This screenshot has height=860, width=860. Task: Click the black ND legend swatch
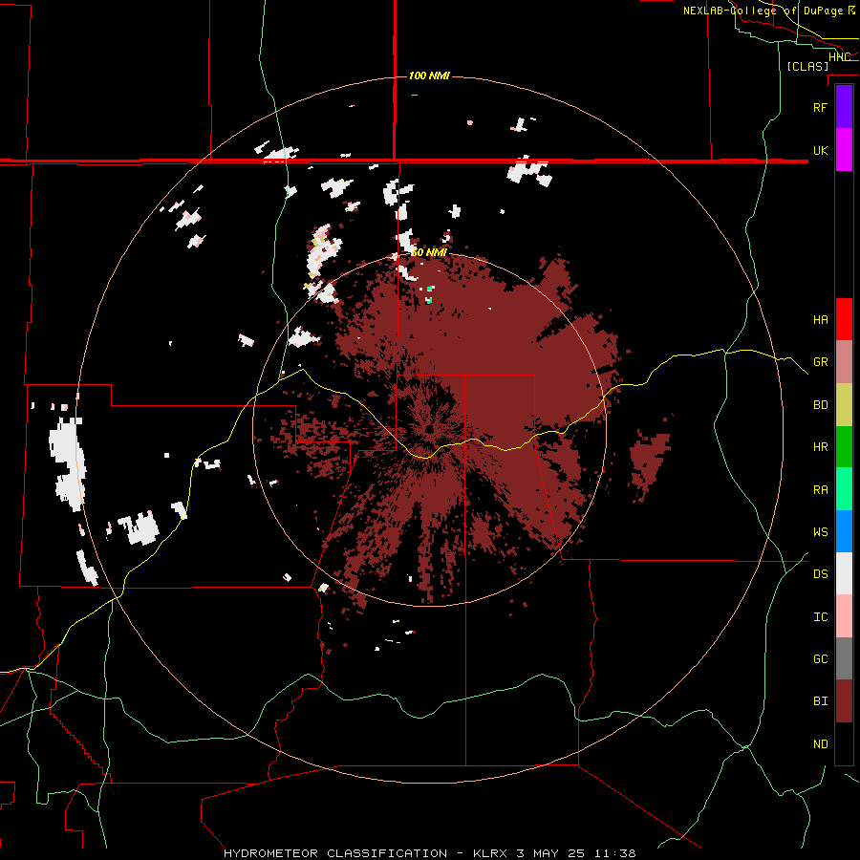[844, 743]
